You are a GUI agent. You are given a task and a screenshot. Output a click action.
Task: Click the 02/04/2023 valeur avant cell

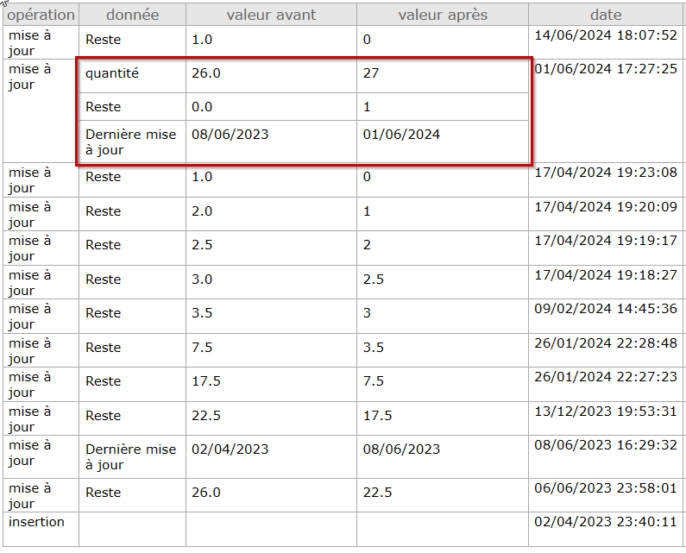[x=230, y=449]
